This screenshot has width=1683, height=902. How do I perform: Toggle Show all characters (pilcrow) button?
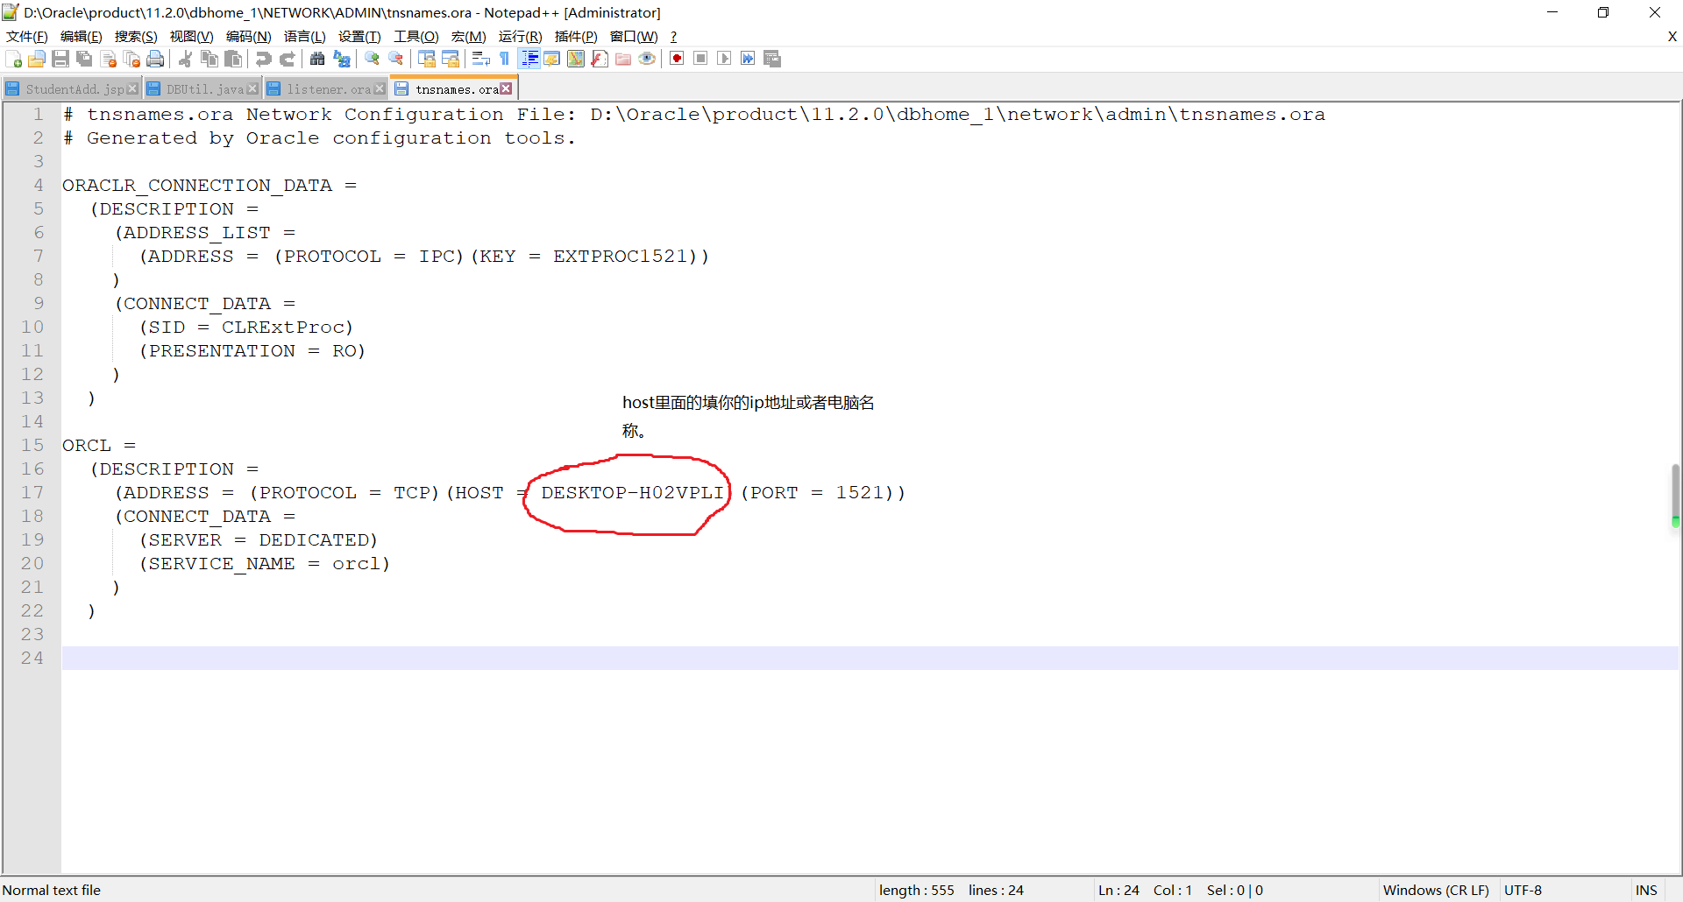coord(505,59)
